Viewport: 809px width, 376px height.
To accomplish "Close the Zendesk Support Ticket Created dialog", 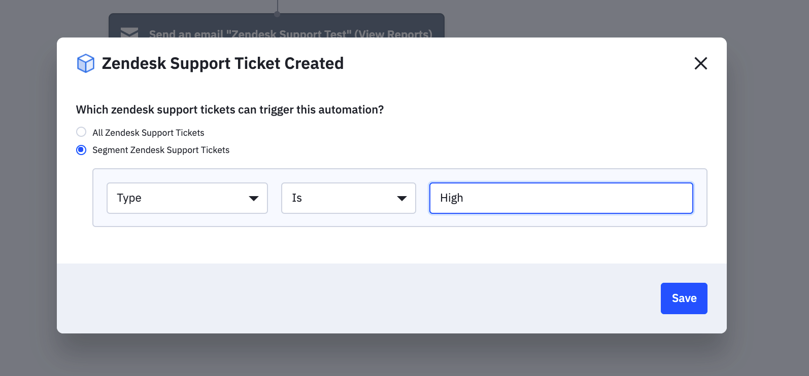I will (700, 63).
